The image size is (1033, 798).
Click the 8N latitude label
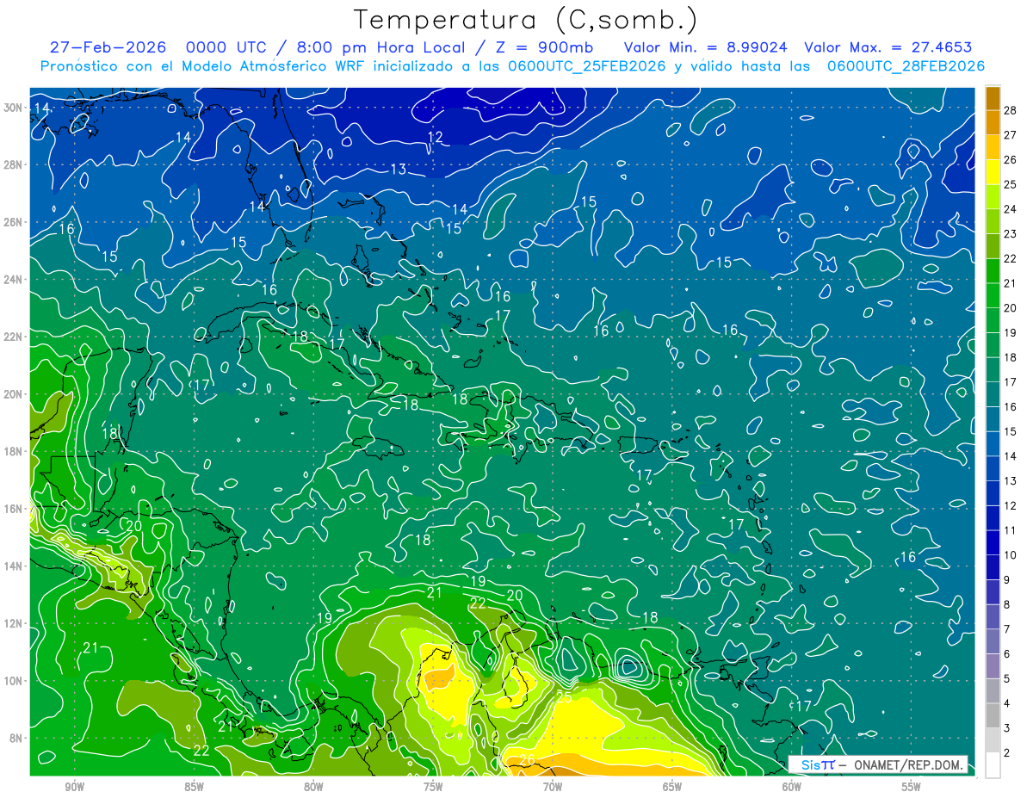[16, 738]
